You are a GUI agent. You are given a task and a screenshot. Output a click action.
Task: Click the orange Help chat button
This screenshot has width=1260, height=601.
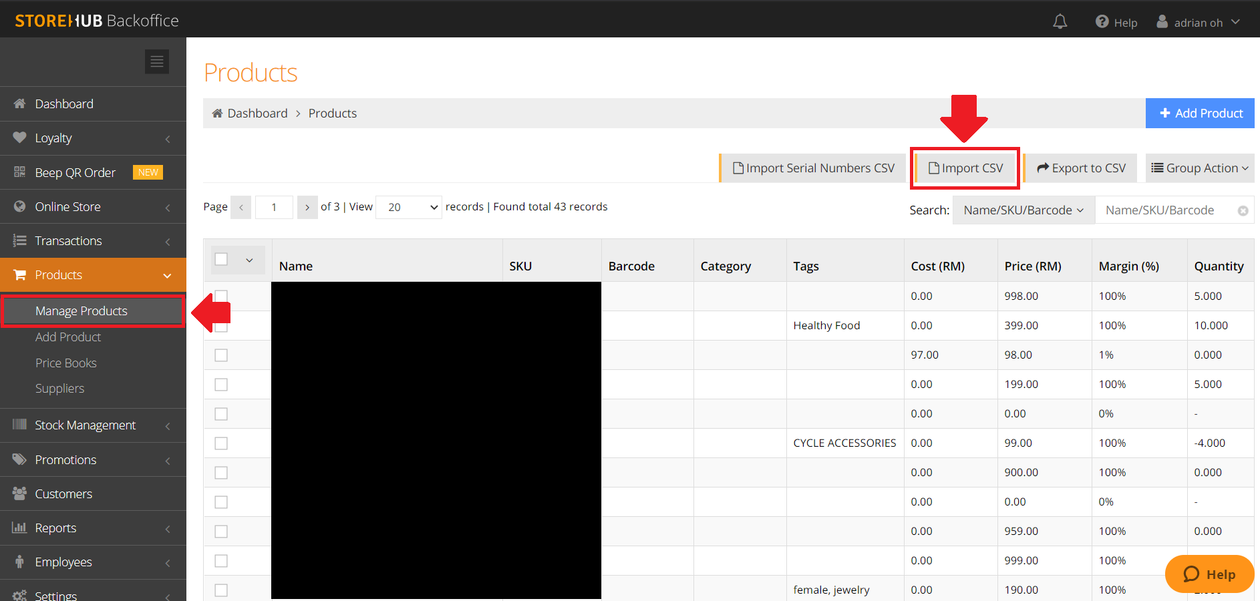(1209, 574)
